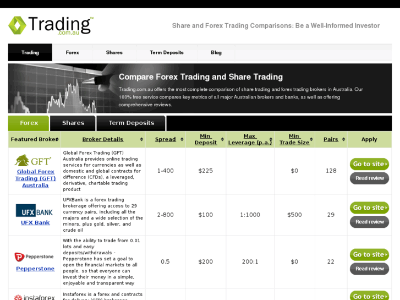Switch to the green Forex comparison tab
The width and height of the screenshot is (400, 300).
click(29, 123)
